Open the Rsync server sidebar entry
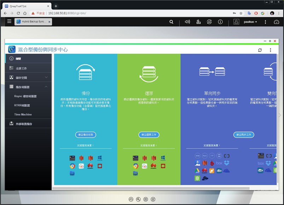The image size is (284, 205). tap(25, 96)
